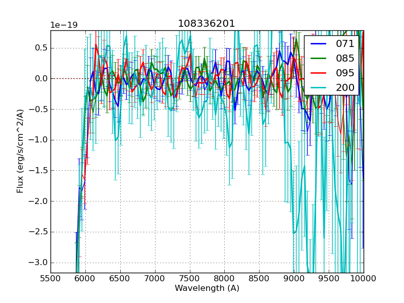This screenshot has height=303, width=404.
Task: Select the 085 legend label
Action: click(x=345, y=58)
